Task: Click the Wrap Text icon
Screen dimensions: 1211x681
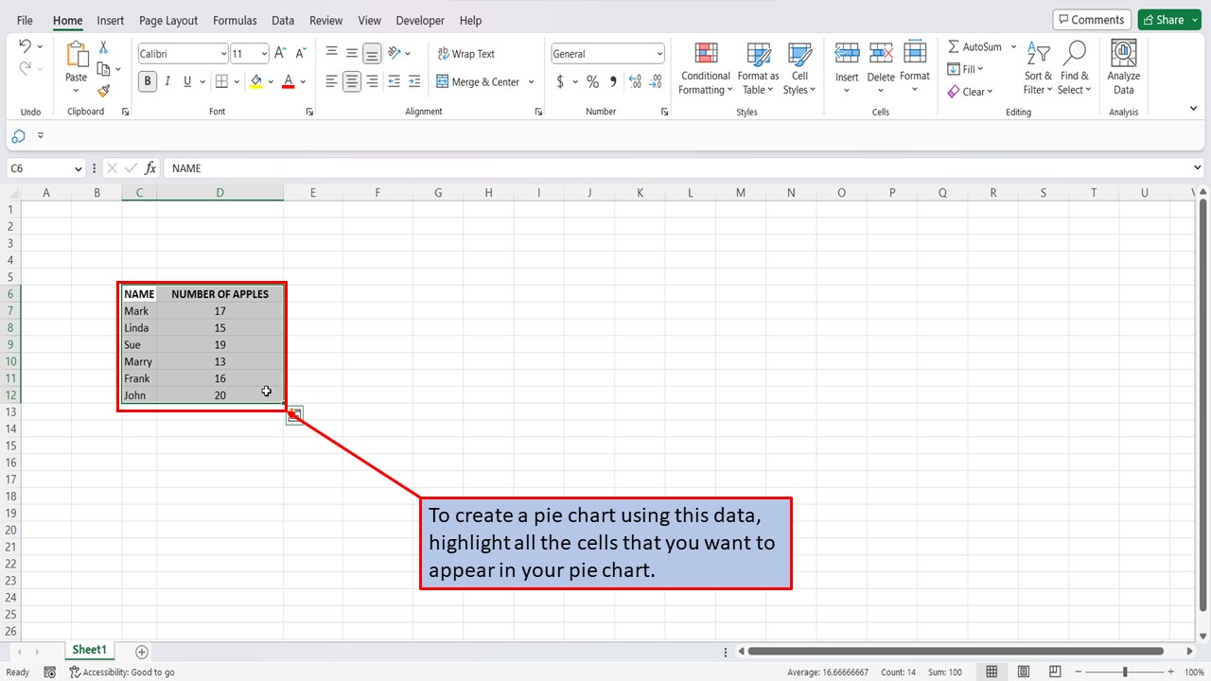Action: [465, 54]
